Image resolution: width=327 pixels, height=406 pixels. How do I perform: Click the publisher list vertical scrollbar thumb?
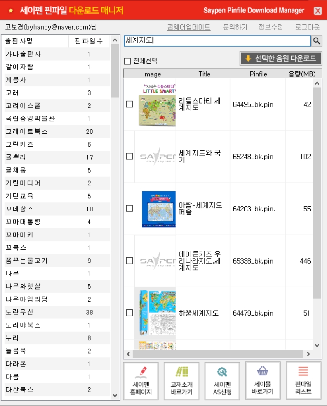pyautogui.click(x=115, y=71)
